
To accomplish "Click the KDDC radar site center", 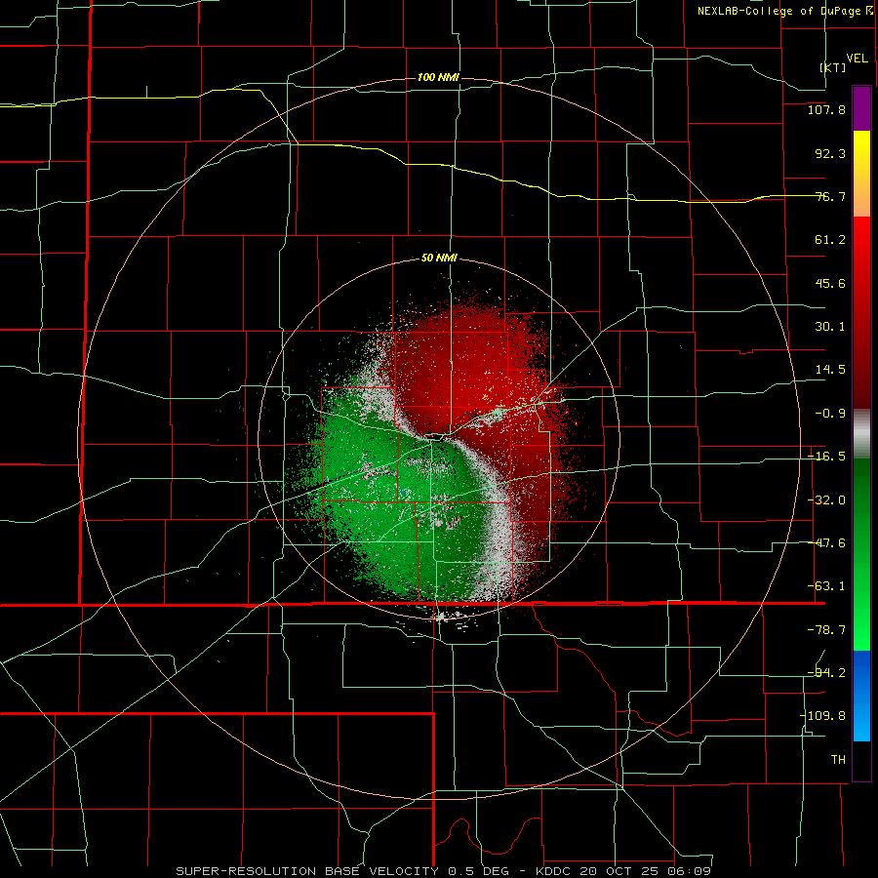I will [x=438, y=438].
